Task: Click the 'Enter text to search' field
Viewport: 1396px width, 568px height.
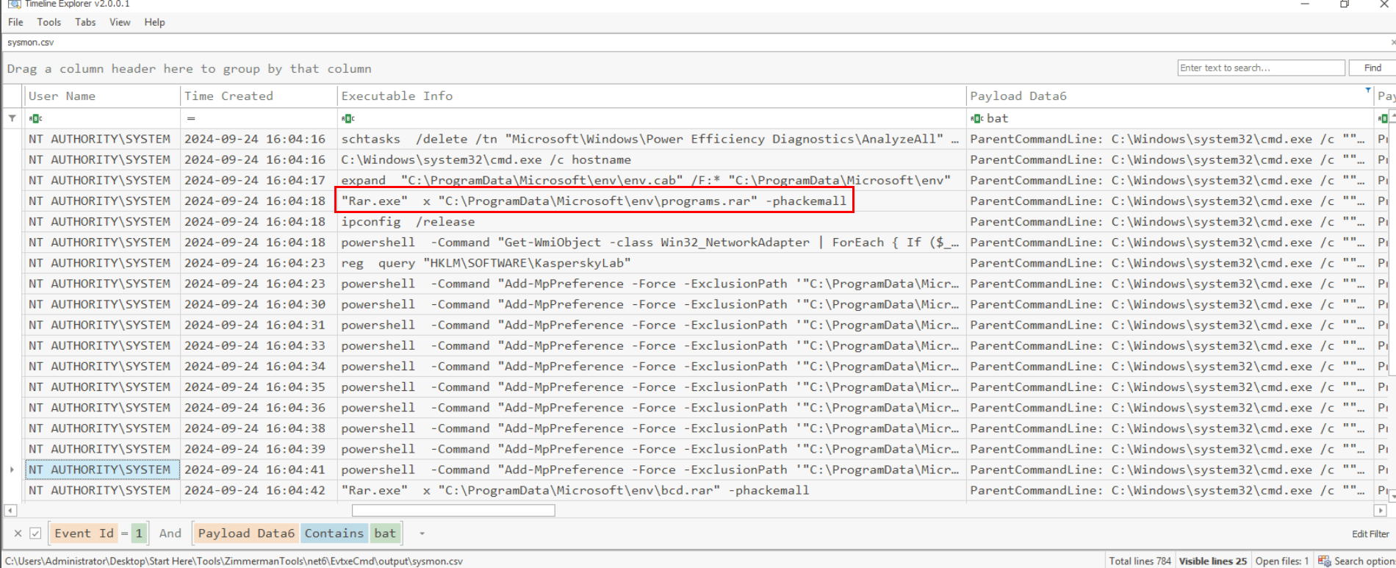Action: [1260, 68]
